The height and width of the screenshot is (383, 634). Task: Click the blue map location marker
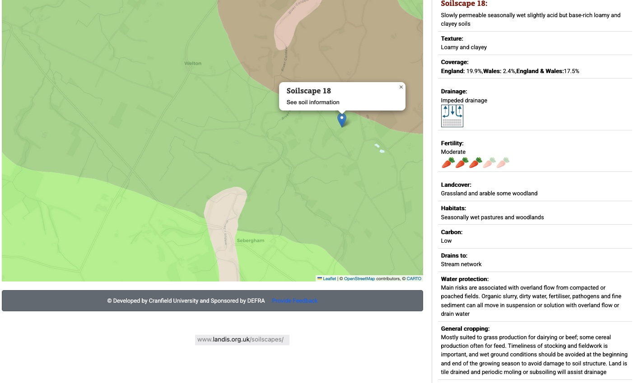pyautogui.click(x=342, y=120)
